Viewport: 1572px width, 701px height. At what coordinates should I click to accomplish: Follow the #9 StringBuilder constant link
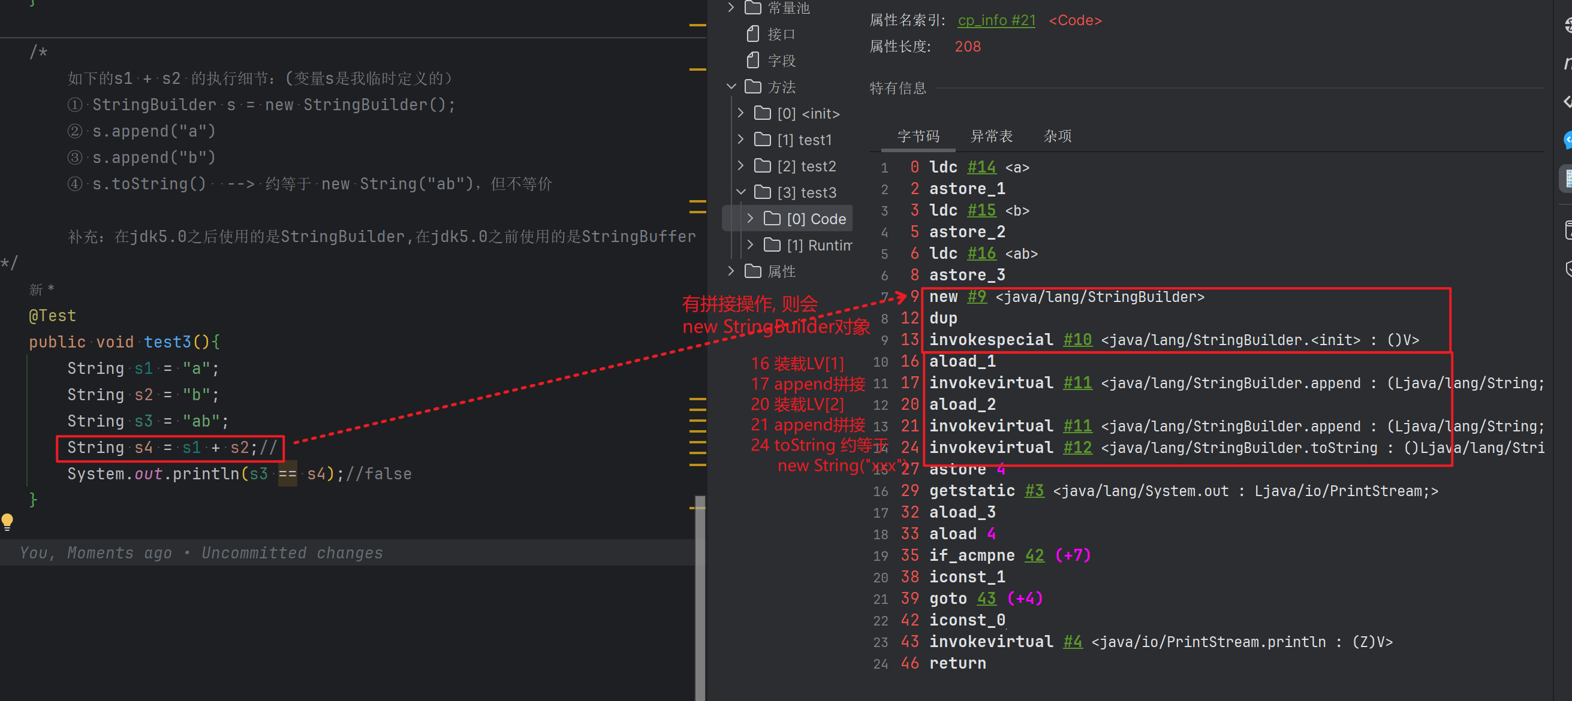pos(977,297)
